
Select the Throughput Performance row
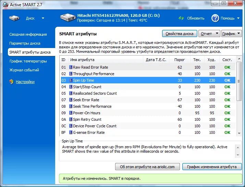point(148,74)
